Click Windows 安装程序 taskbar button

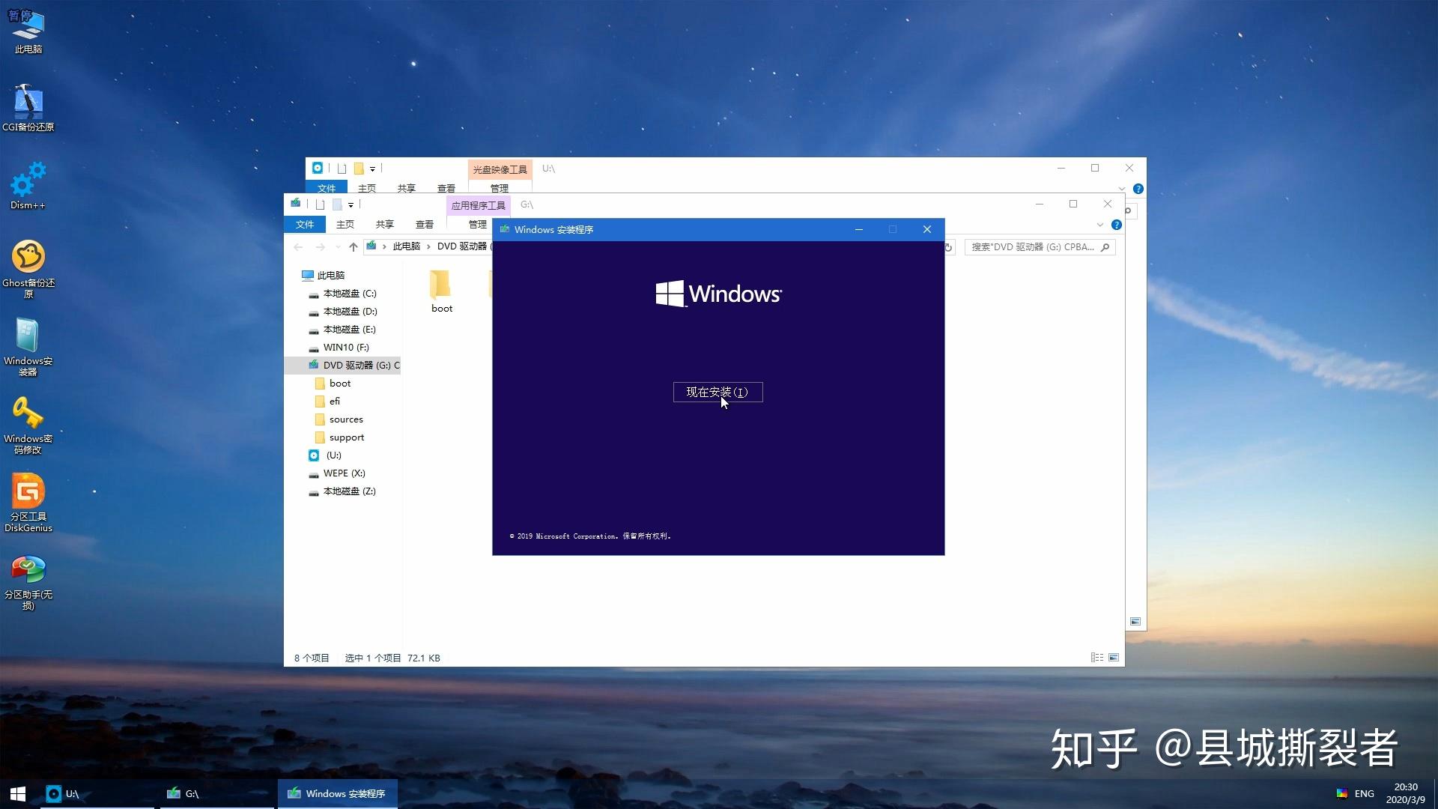click(337, 793)
